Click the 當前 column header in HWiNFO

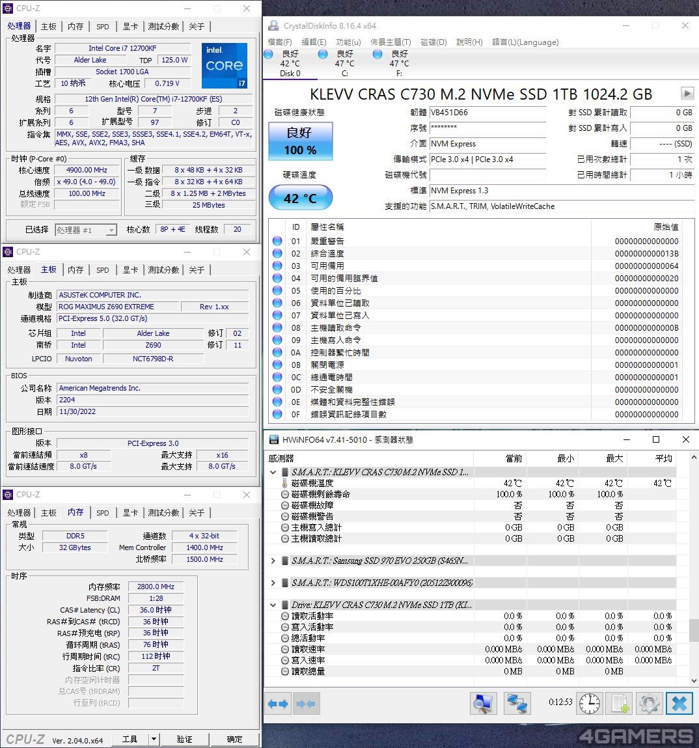(x=500, y=458)
